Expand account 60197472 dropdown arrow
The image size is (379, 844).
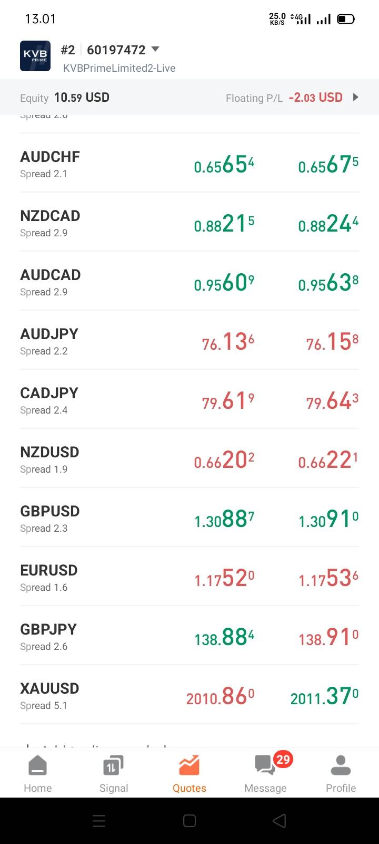[x=155, y=49]
